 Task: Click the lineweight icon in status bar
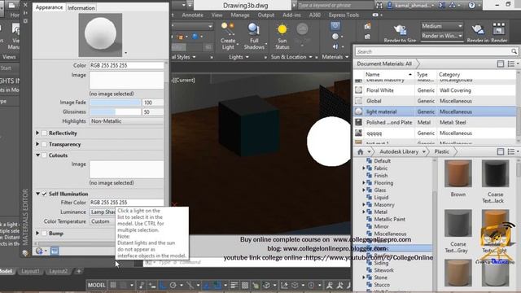coord(234,285)
